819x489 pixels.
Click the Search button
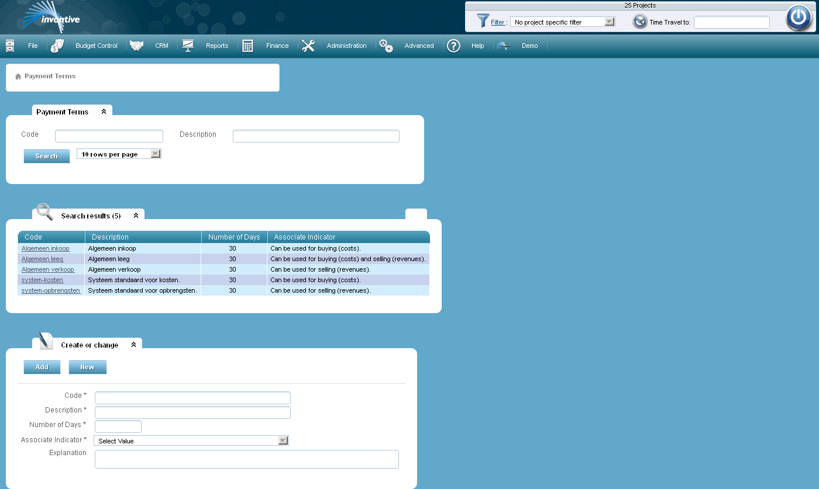point(47,156)
